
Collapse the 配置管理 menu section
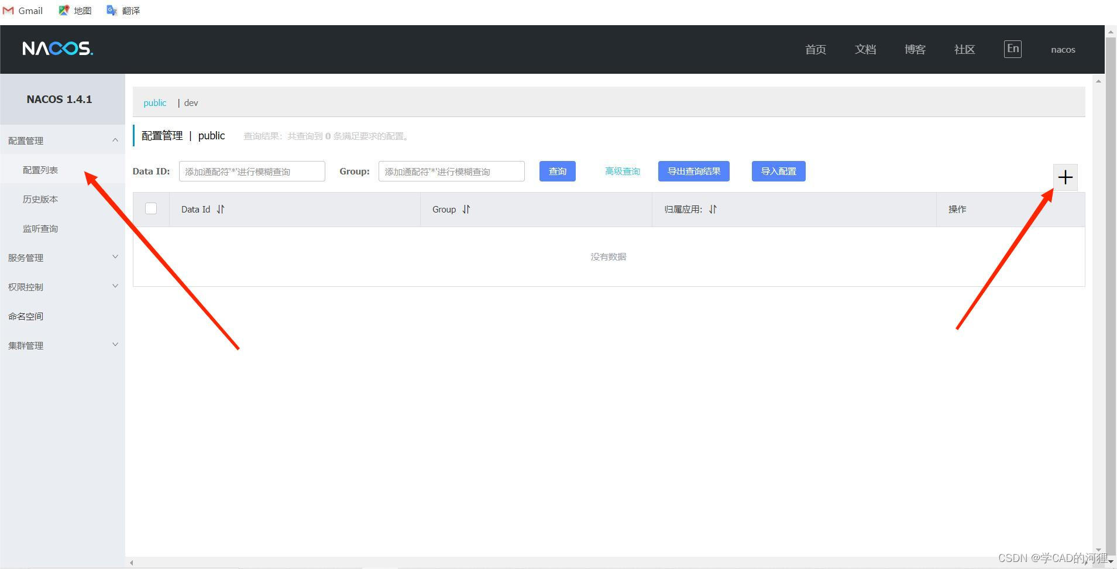tap(63, 140)
